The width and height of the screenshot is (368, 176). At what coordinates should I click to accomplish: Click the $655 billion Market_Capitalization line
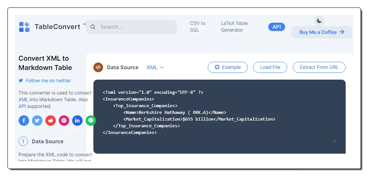pos(199,119)
